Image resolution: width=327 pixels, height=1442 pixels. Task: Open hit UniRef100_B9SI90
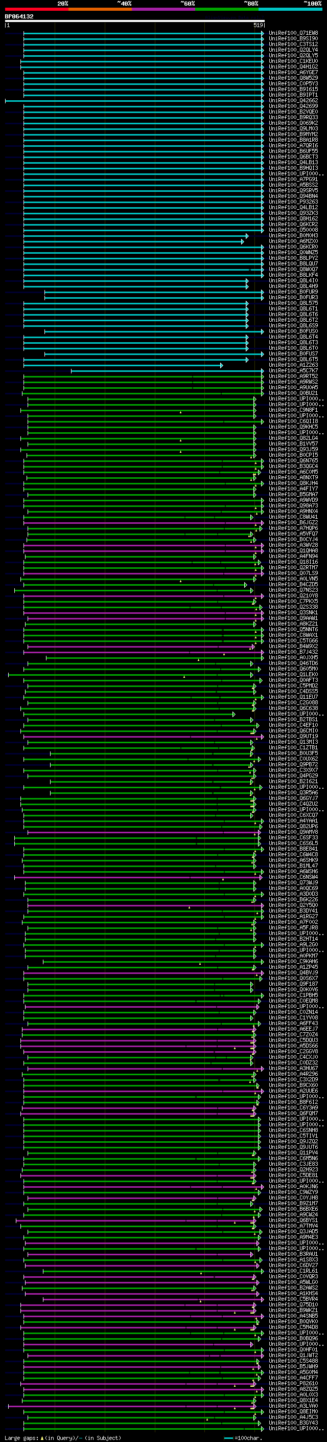point(293,39)
